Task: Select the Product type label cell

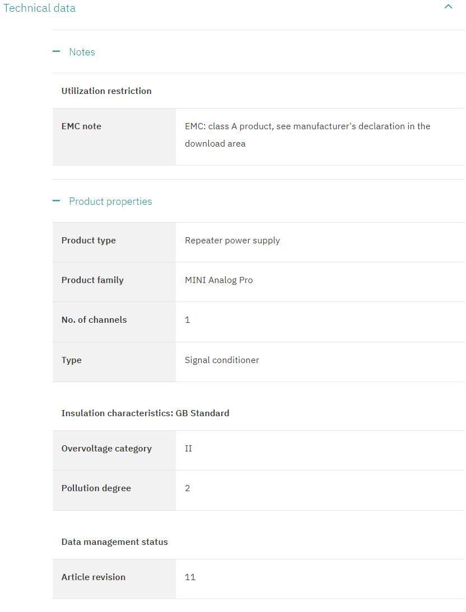Action: 88,241
